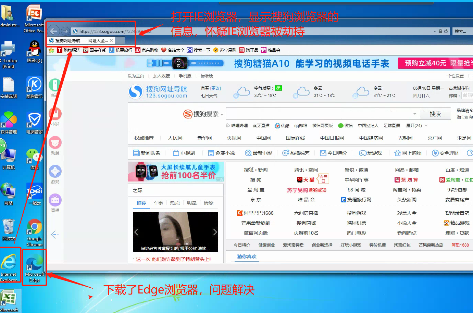Switch to the 明星 news tab
Image resolution: width=473 pixels, height=313 pixels.
192,203
